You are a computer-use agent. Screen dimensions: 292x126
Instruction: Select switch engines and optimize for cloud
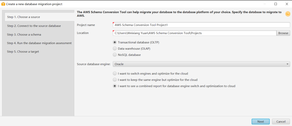pyautogui.click(x=115, y=73)
